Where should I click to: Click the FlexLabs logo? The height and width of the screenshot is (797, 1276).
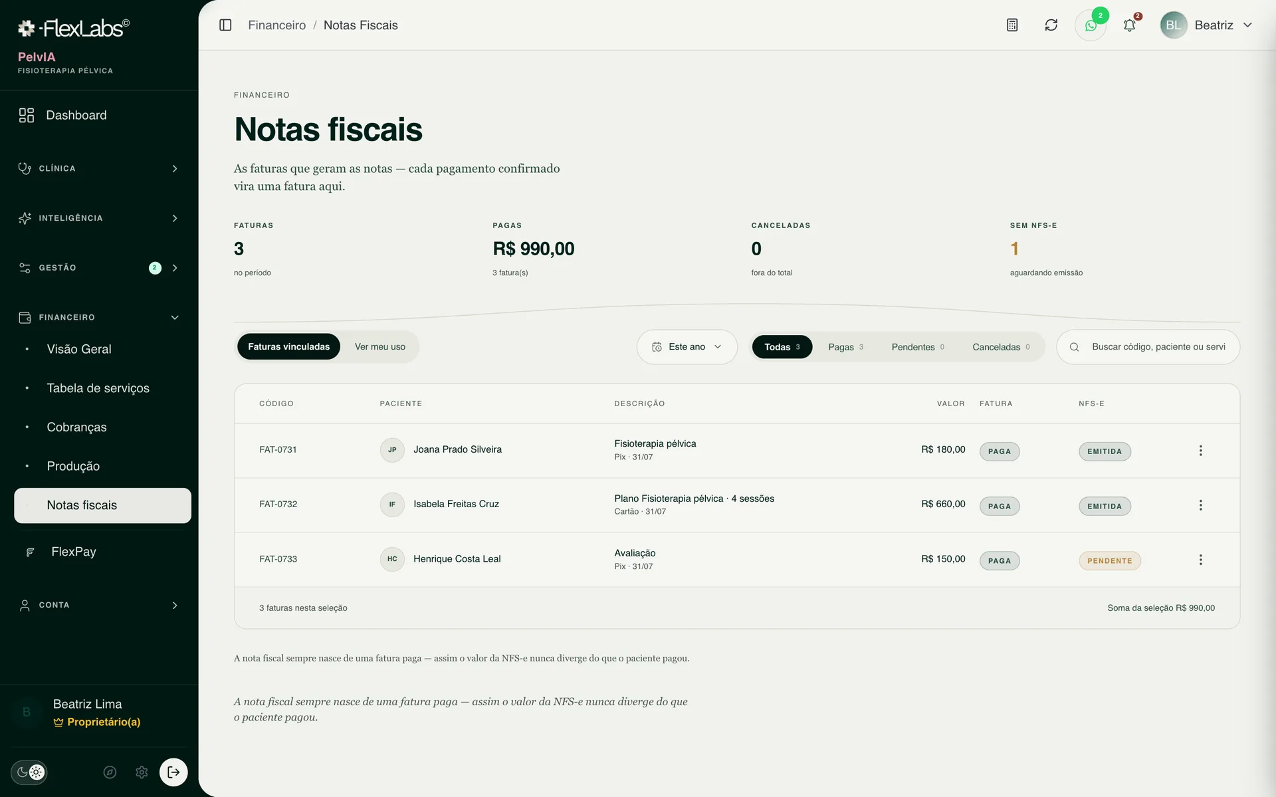73,28
